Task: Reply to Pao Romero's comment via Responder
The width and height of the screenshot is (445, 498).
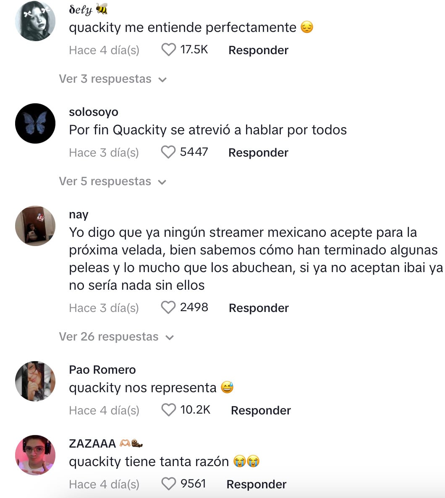Action: point(261,411)
